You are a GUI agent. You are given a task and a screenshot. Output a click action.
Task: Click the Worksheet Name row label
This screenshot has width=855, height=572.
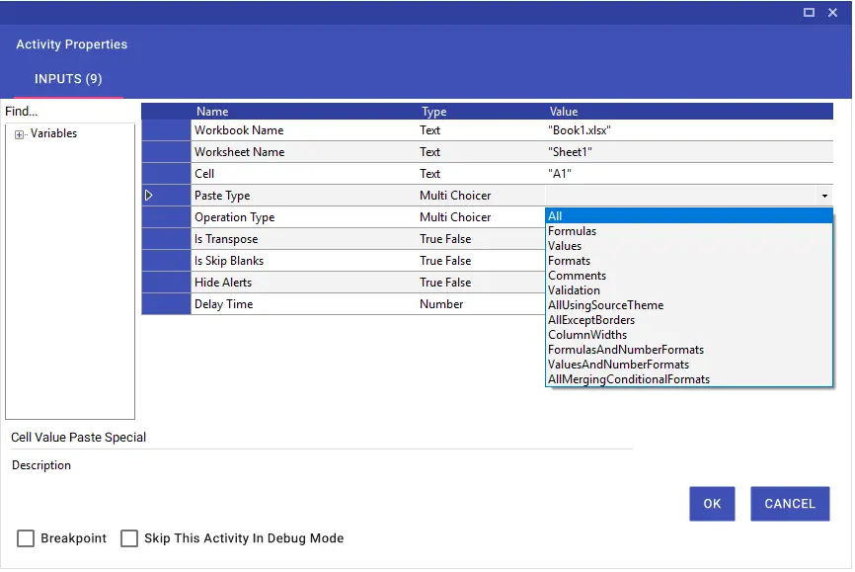coord(239,152)
